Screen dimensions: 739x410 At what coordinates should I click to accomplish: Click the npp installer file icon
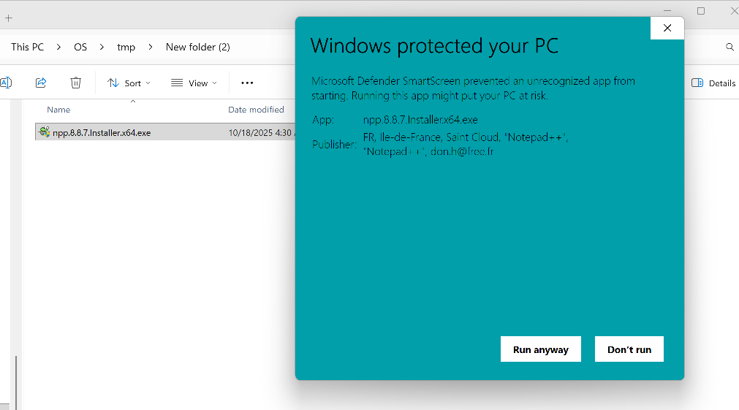click(x=45, y=132)
